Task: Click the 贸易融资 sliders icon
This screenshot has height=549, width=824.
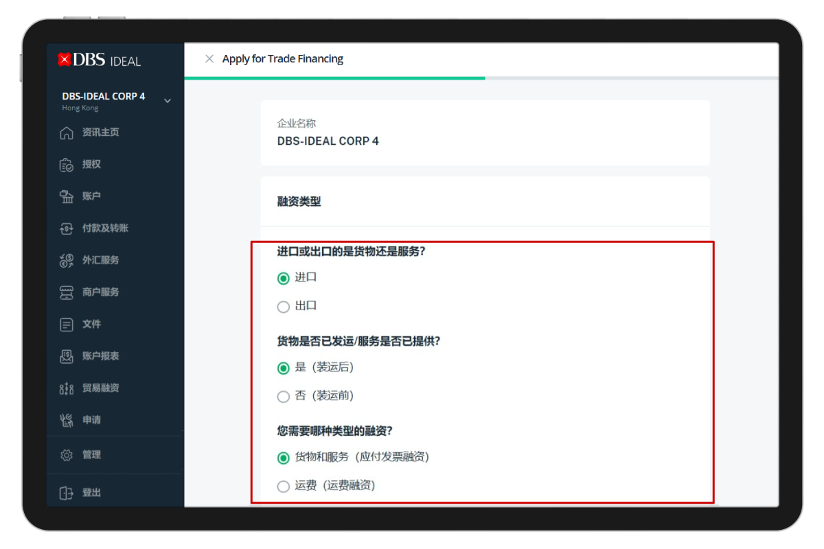Action: tap(67, 388)
